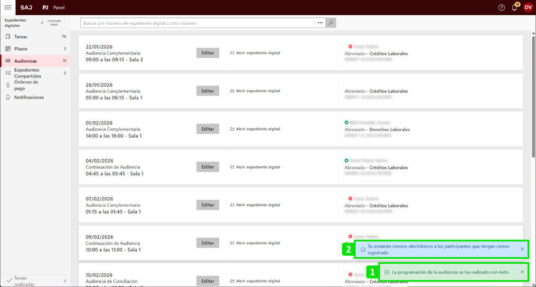Select Tareas in the sidebar
536x287 pixels.
pos(21,37)
